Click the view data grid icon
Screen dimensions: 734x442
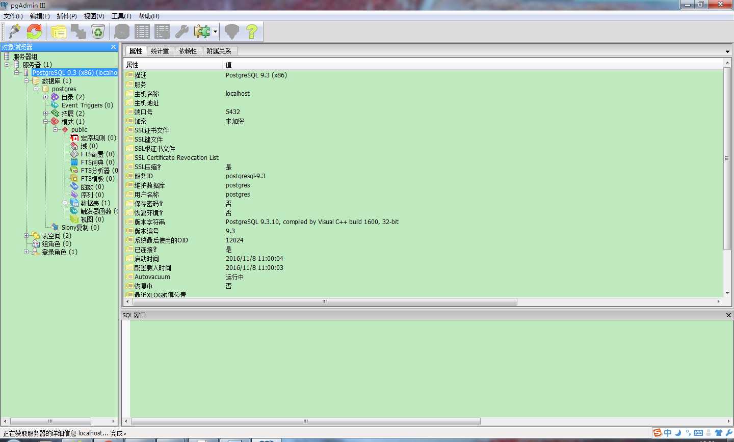point(142,32)
